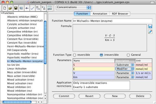Screen dimensions: 156x104
Task: Click the tree scroll-right arrow
Action: (x=42, y=102)
